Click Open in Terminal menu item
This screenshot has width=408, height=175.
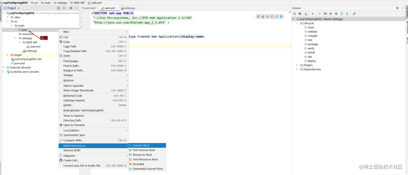point(94,125)
